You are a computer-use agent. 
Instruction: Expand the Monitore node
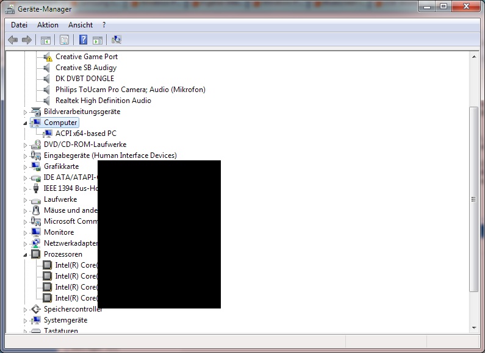point(26,233)
